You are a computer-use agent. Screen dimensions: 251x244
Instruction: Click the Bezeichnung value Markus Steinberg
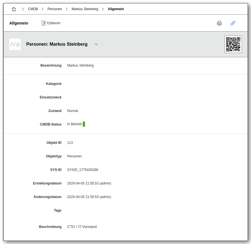tap(80, 65)
